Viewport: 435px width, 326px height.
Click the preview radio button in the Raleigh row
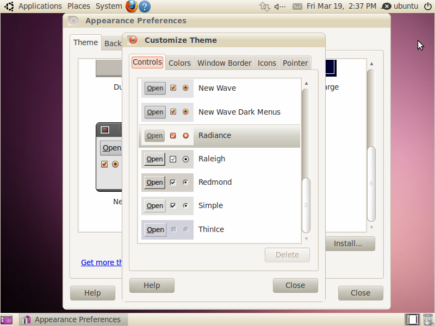tap(185, 159)
